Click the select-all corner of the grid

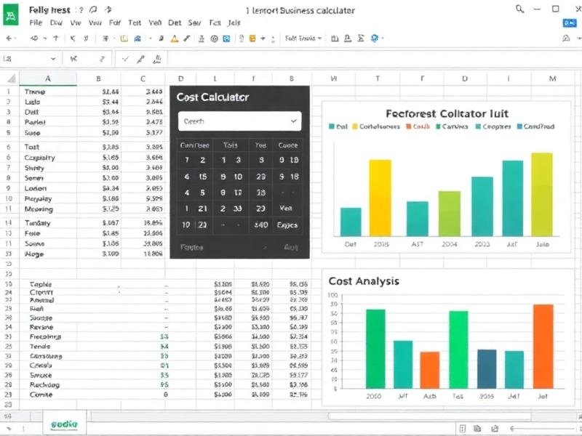click(x=12, y=78)
